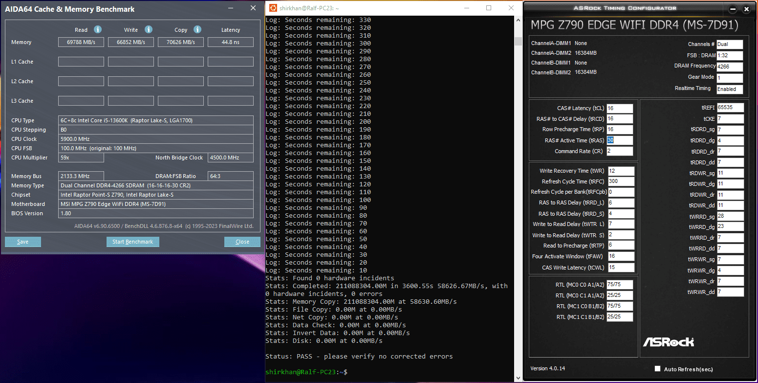Minimize ASRock Timing Configurator window
This screenshot has width=758, height=383.
click(x=733, y=9)
